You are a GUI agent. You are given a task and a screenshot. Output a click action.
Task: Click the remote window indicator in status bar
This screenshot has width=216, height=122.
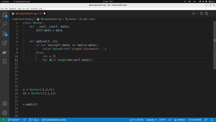pyautogui.click(x=3, y=120)
